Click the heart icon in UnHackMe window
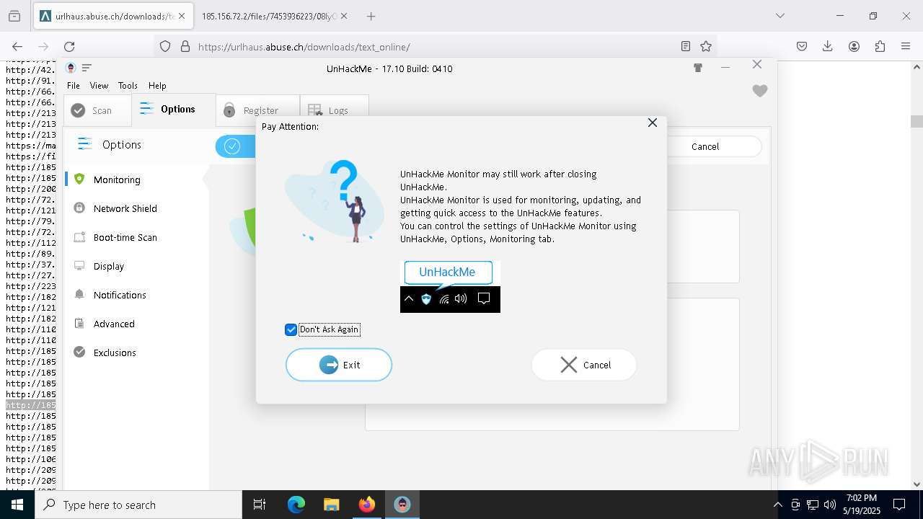The width and height of the screenshot is (923, 519). [760, 91]
